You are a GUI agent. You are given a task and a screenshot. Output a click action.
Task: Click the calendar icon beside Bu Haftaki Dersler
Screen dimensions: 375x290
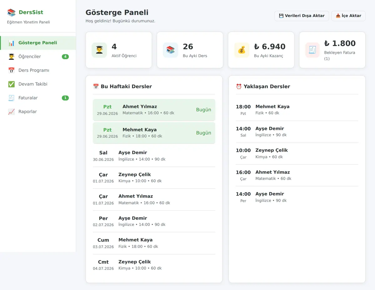[96, 87]
